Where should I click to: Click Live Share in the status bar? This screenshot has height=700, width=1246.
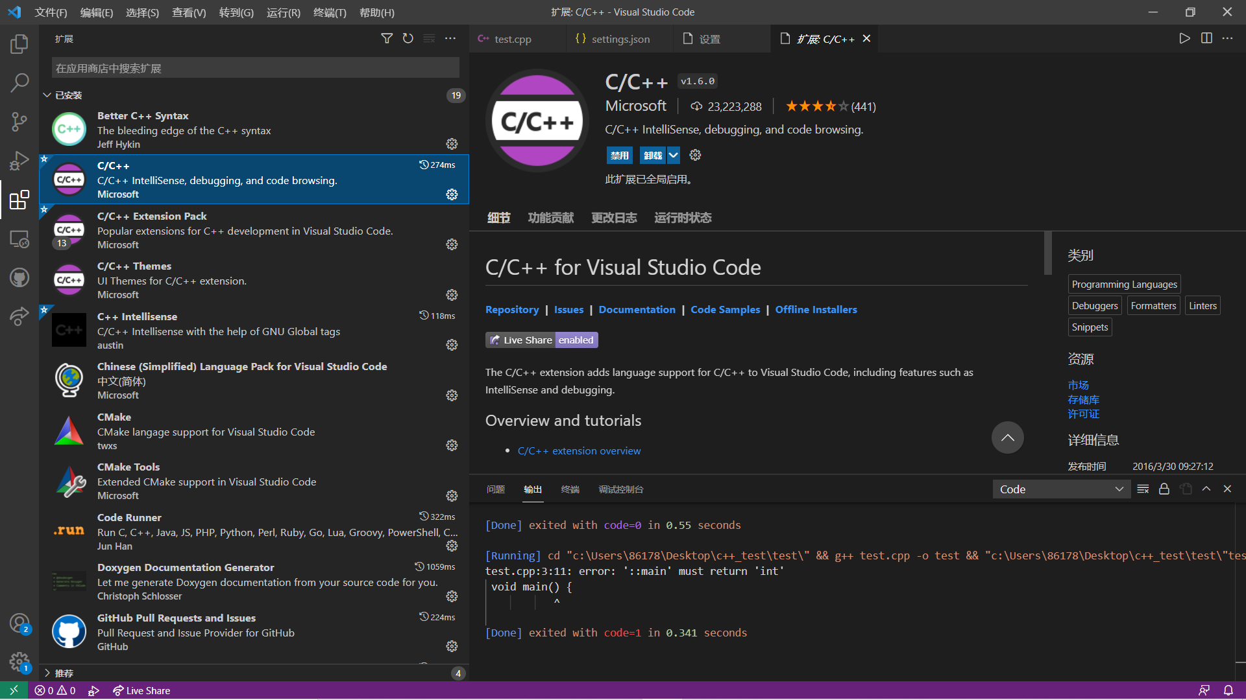[141, 691]
